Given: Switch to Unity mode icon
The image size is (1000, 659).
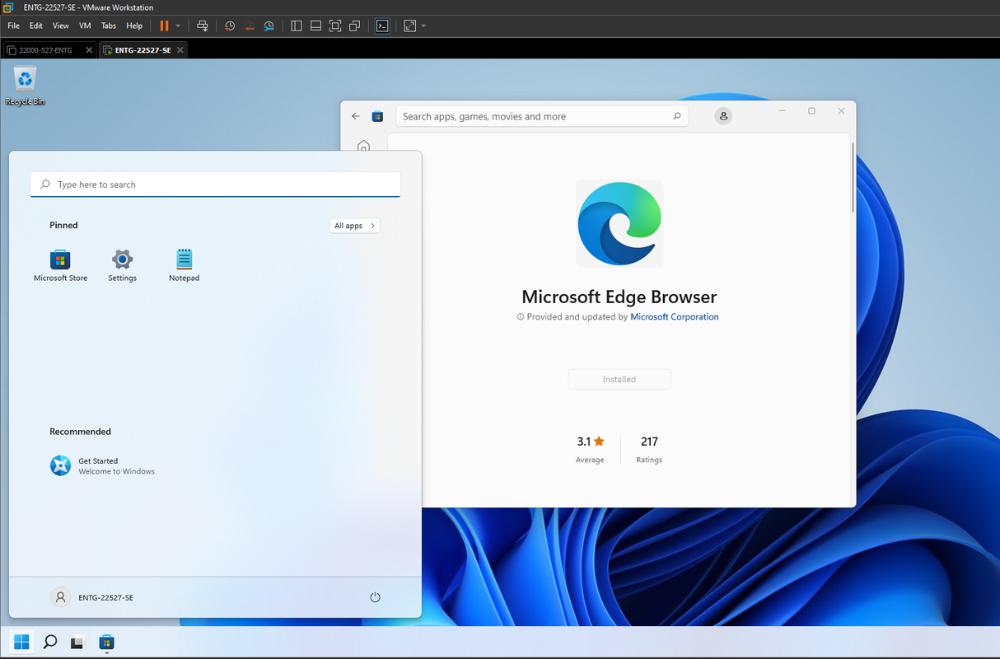Looking at the screenshot, I should (355, 26).
